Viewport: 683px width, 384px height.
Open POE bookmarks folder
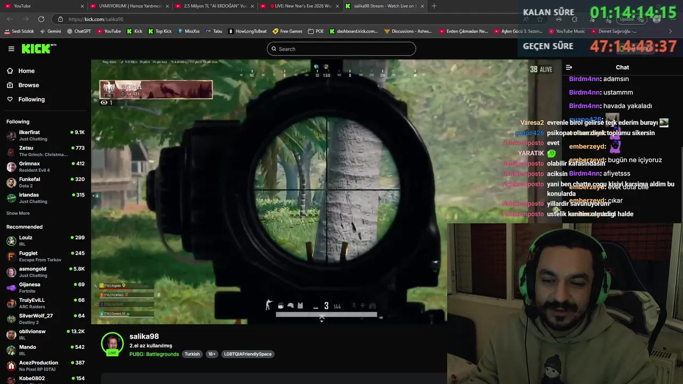click(x=316, y=31)
